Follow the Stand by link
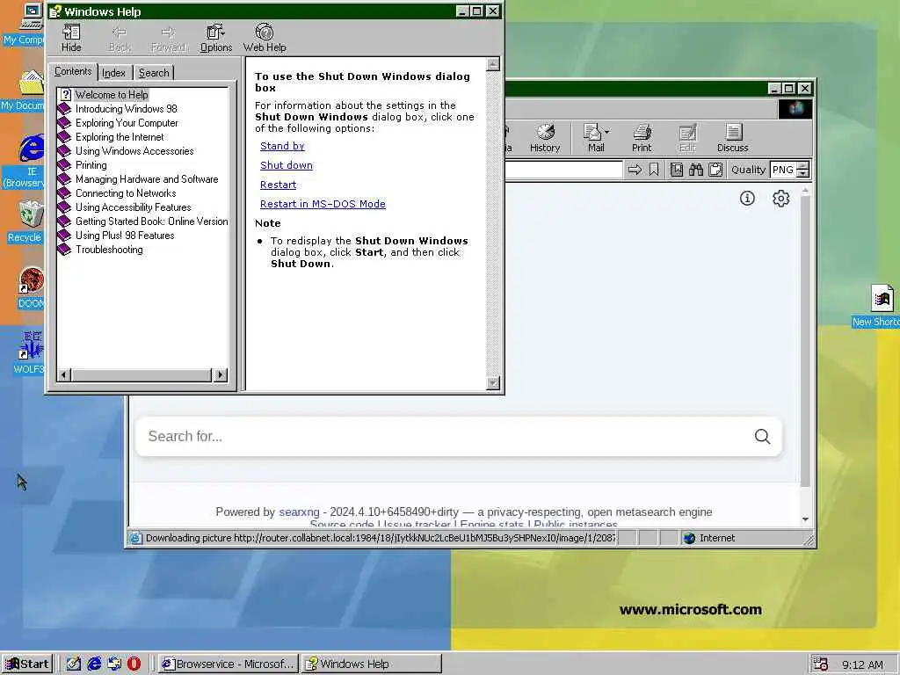 click(282, 146)
